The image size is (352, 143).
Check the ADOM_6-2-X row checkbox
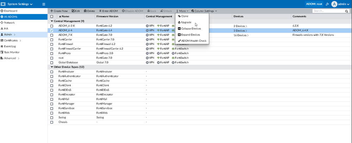(x=52, y=26)
